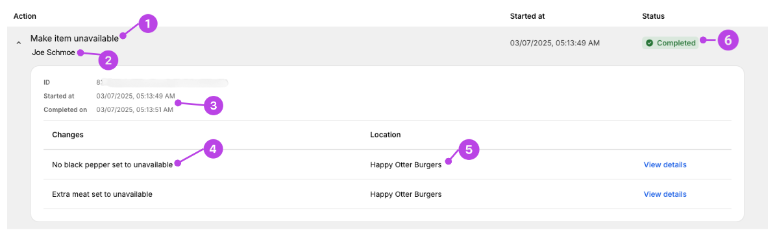Screen dimensions: 777x239
Task: Click the Changes column heading
Action: click(68, 135)
